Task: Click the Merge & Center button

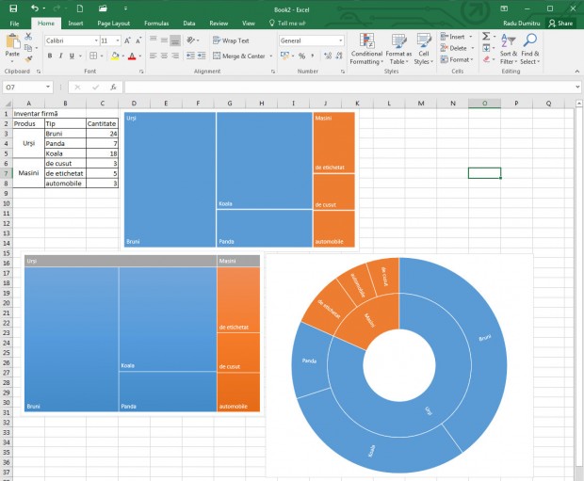Action: pyautogui.click(x=239, y=56)
